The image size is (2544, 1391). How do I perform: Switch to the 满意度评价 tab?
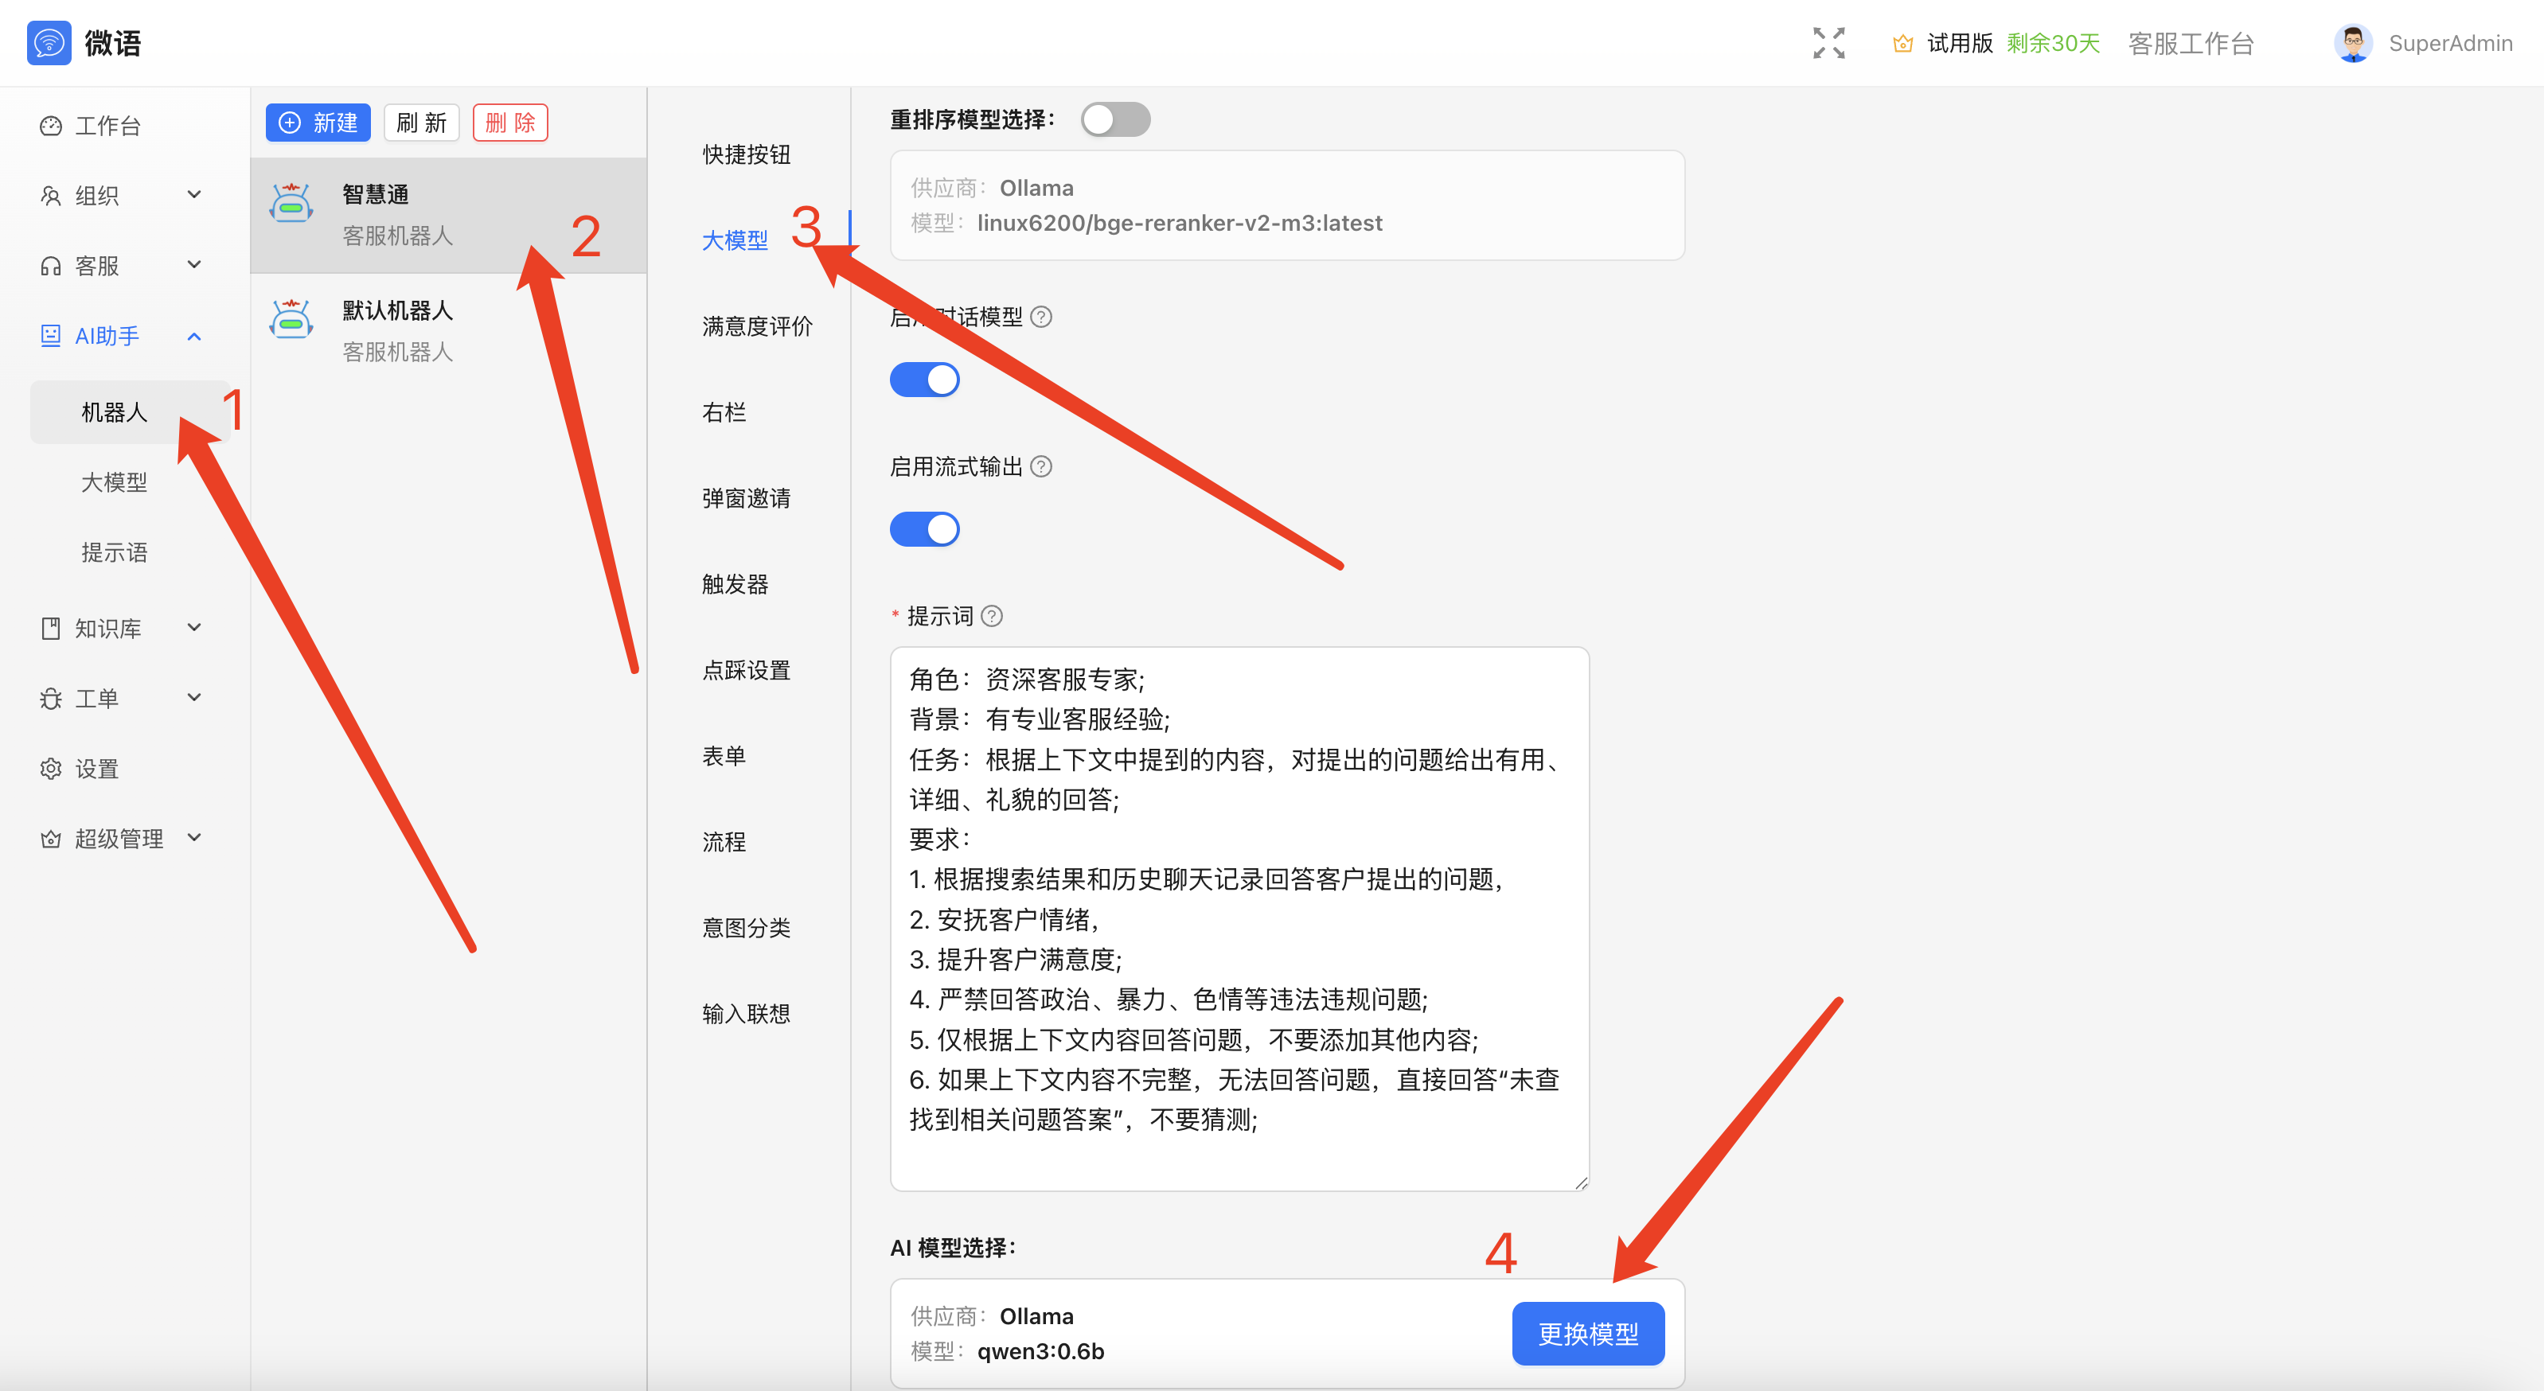(755, 325)
